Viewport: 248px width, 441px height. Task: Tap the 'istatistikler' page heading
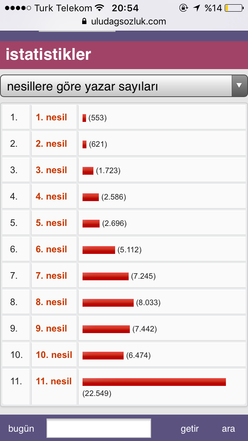point(48,54)
